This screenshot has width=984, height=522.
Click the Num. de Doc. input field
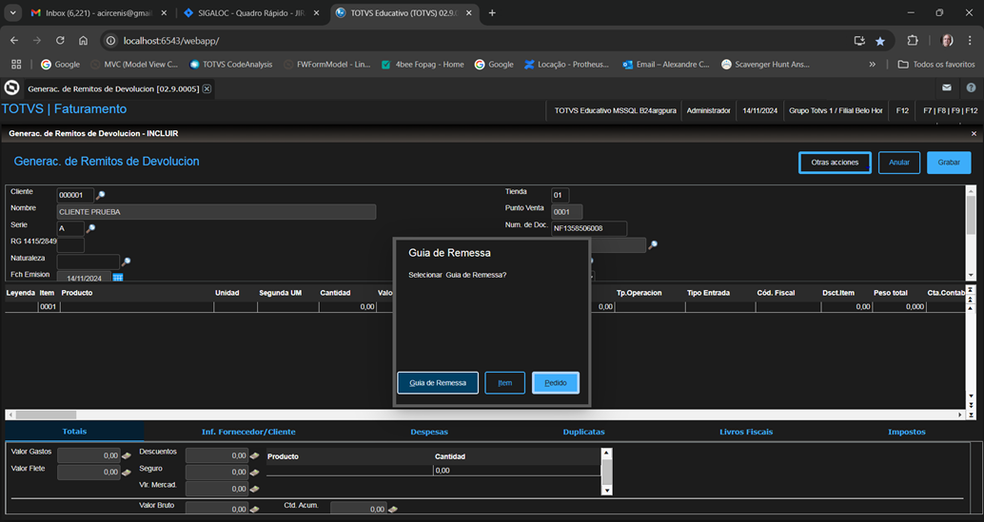pos(589,228)
